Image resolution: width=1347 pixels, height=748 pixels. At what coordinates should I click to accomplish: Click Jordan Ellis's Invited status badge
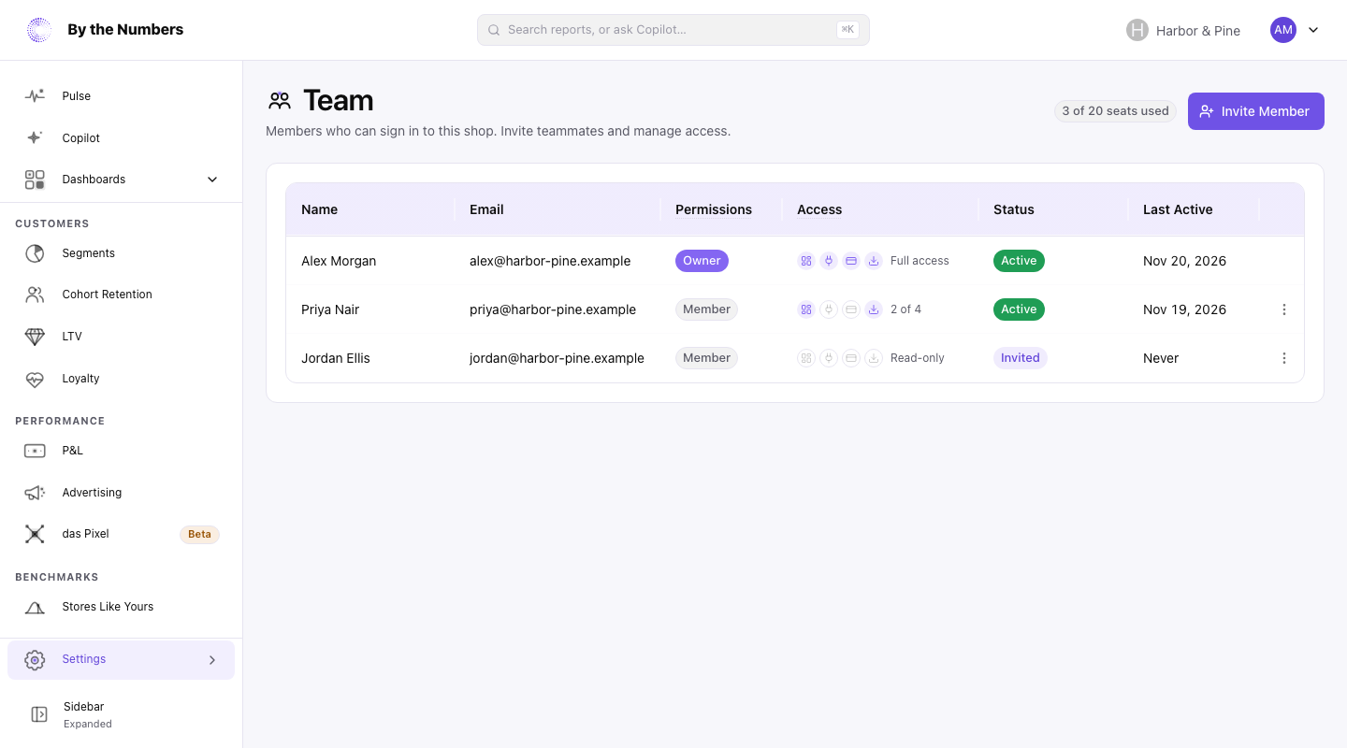(x=1020, y=358)
